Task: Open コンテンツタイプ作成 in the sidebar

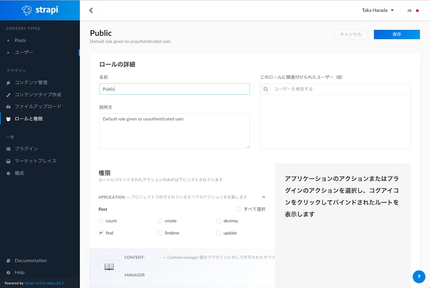Action: (x=38, y=95)
